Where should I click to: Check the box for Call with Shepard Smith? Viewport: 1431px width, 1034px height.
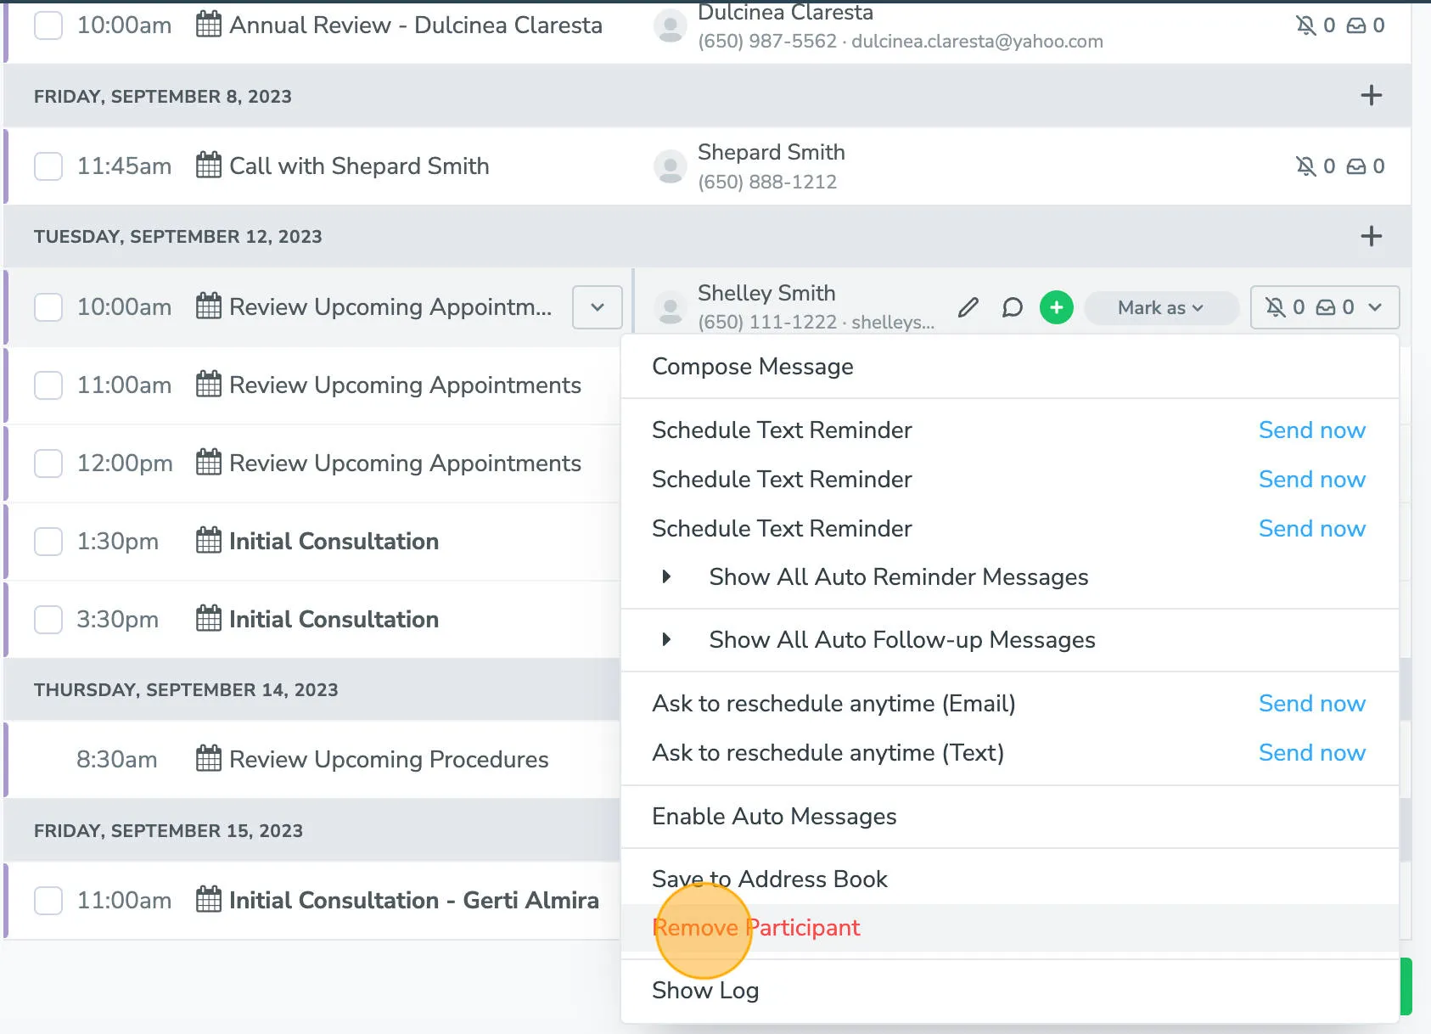(x=48, y=166)
